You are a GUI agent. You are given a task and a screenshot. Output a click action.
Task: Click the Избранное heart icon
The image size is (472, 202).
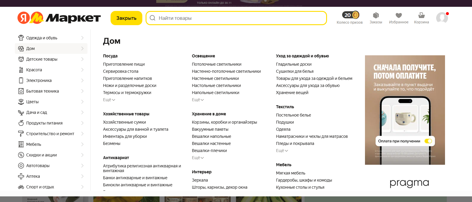pos(398,15)
